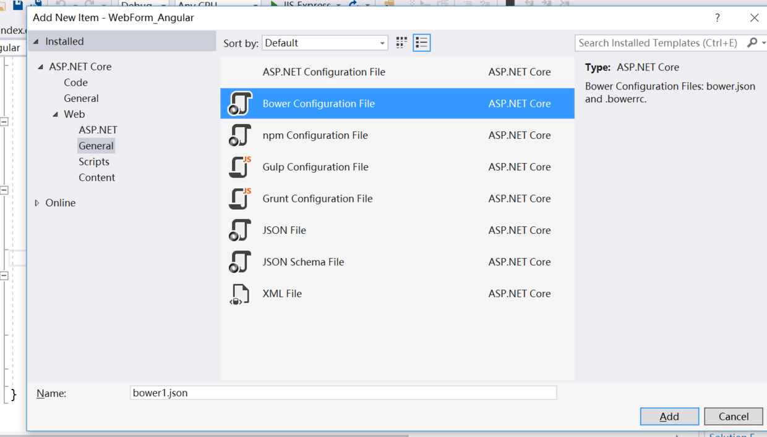The image size is (767, 437).
Task: Click the Gulp Configuration File icon
Action: click(x=240, y=167)
